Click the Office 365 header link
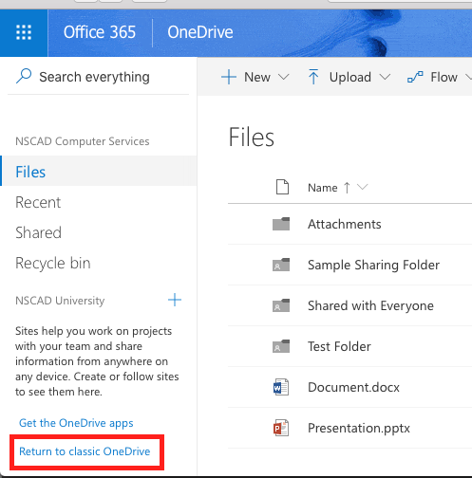This screenshot has height=478, width=472. point(100,32)
